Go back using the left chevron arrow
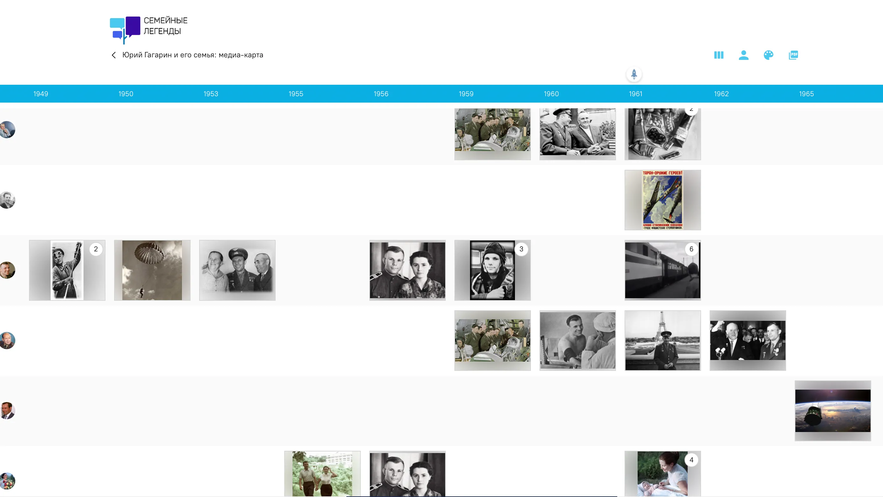The height and width of the screenshot is (497, 883). [114, 55]
